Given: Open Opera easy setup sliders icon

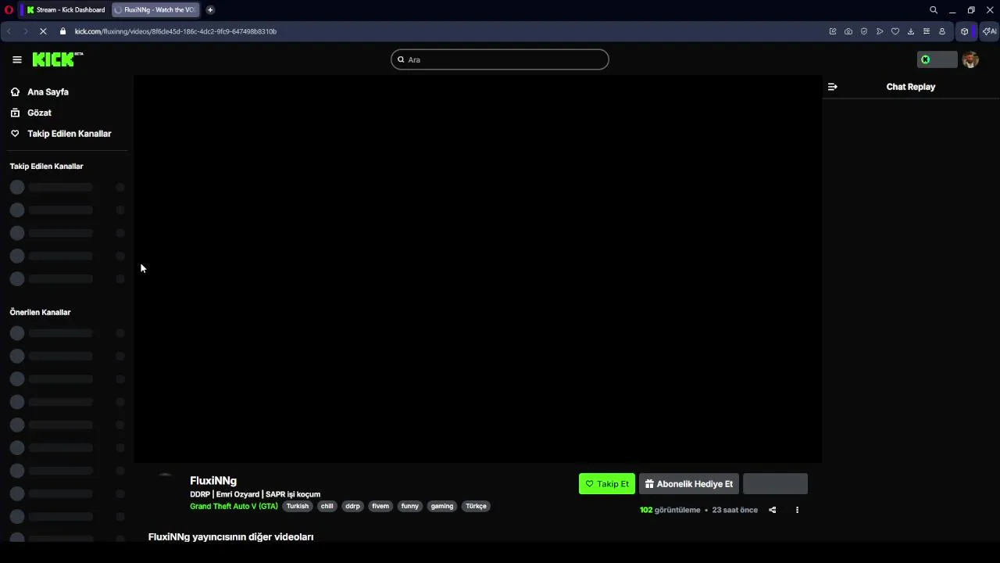Looking at the screenshot, I should [x=927, y=31].
